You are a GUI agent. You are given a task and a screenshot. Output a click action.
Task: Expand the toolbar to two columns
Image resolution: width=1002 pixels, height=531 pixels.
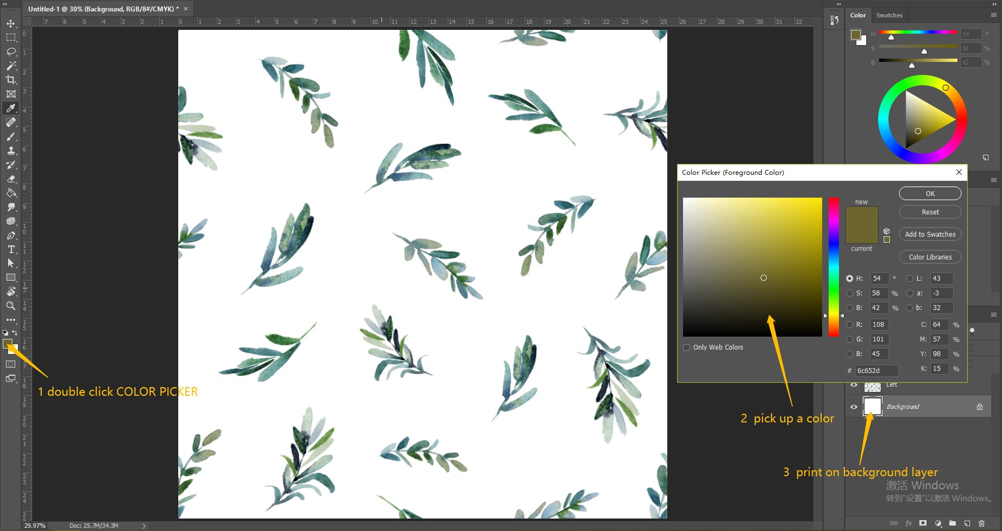5,4
